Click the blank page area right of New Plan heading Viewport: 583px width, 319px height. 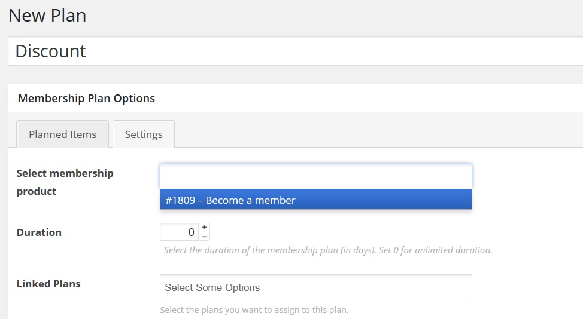point(335,16)
